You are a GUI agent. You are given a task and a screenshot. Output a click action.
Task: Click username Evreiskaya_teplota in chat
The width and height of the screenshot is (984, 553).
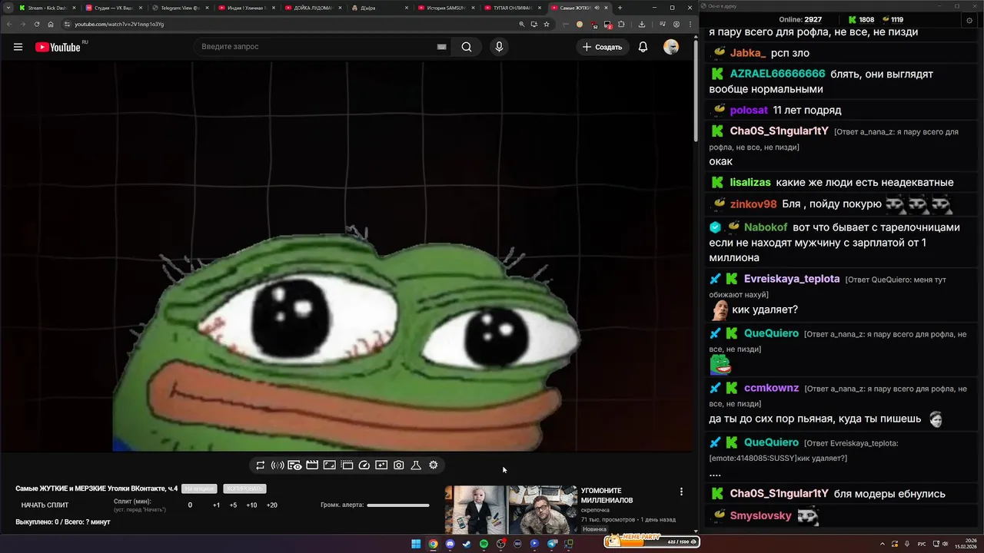792,279
